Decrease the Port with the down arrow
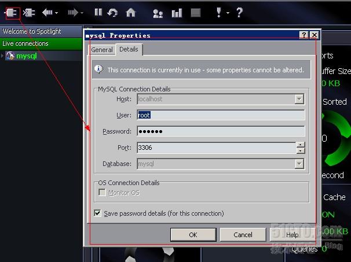 (301, 151)
